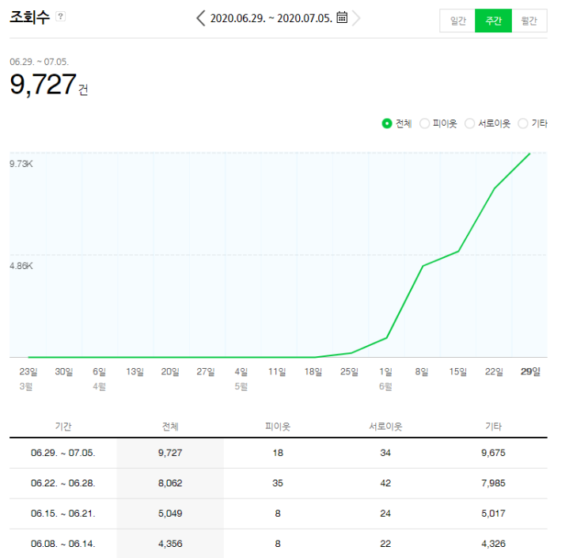588x558 pixels.
Task: Switch to the 월간 monthly tab
Action: click(529, 21)
